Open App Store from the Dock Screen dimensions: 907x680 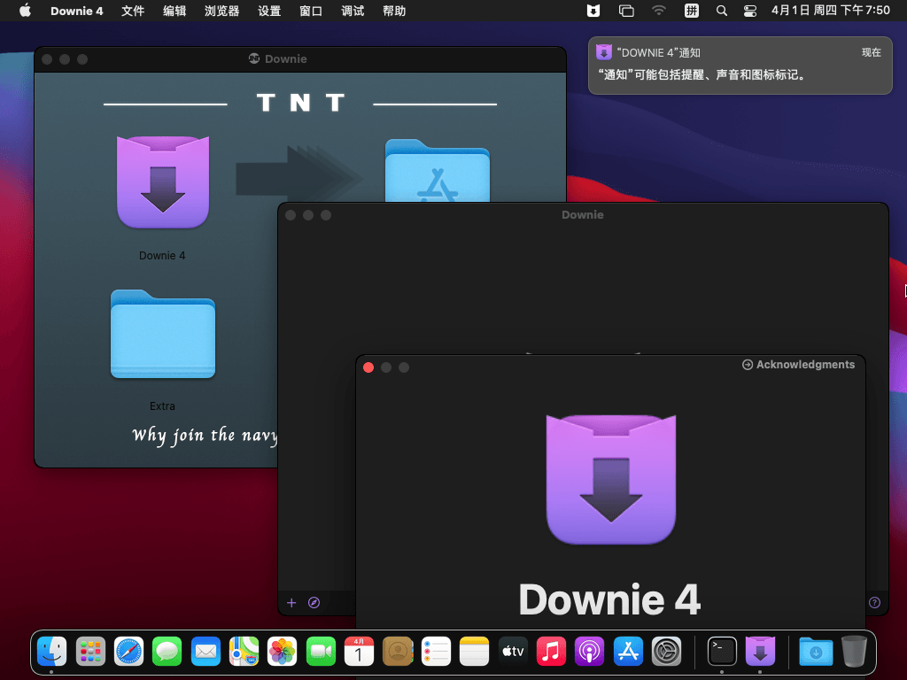pos(628,652)
